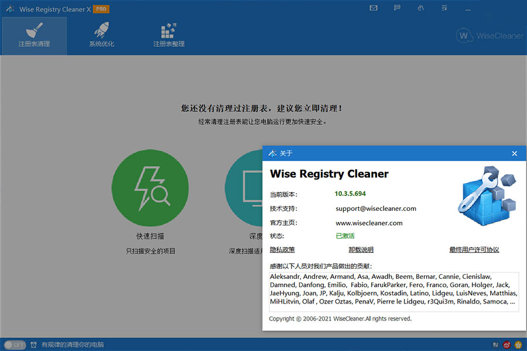
Task: Open the 系统优化 tab
Action: tap(101, 35)
